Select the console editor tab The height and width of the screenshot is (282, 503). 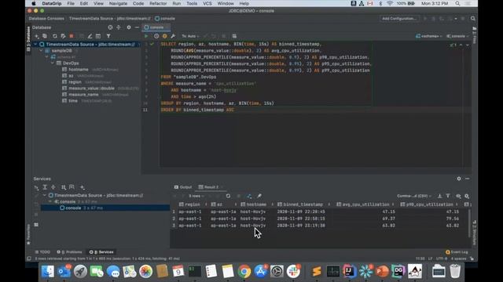pos(156,27)
